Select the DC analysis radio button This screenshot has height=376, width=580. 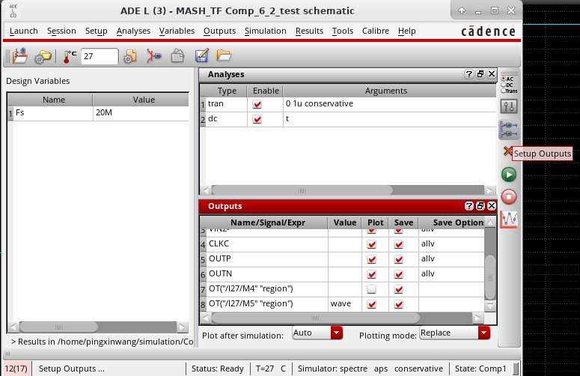(x=504, y=85)
